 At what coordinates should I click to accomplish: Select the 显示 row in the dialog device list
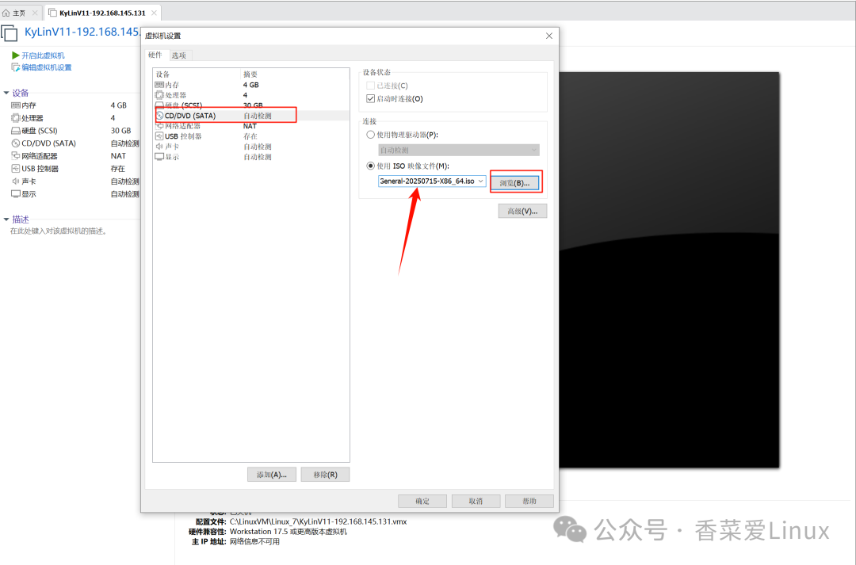tap(251, 157)
